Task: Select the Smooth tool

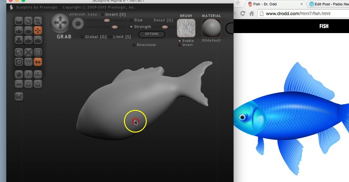Action: [38, 40]
